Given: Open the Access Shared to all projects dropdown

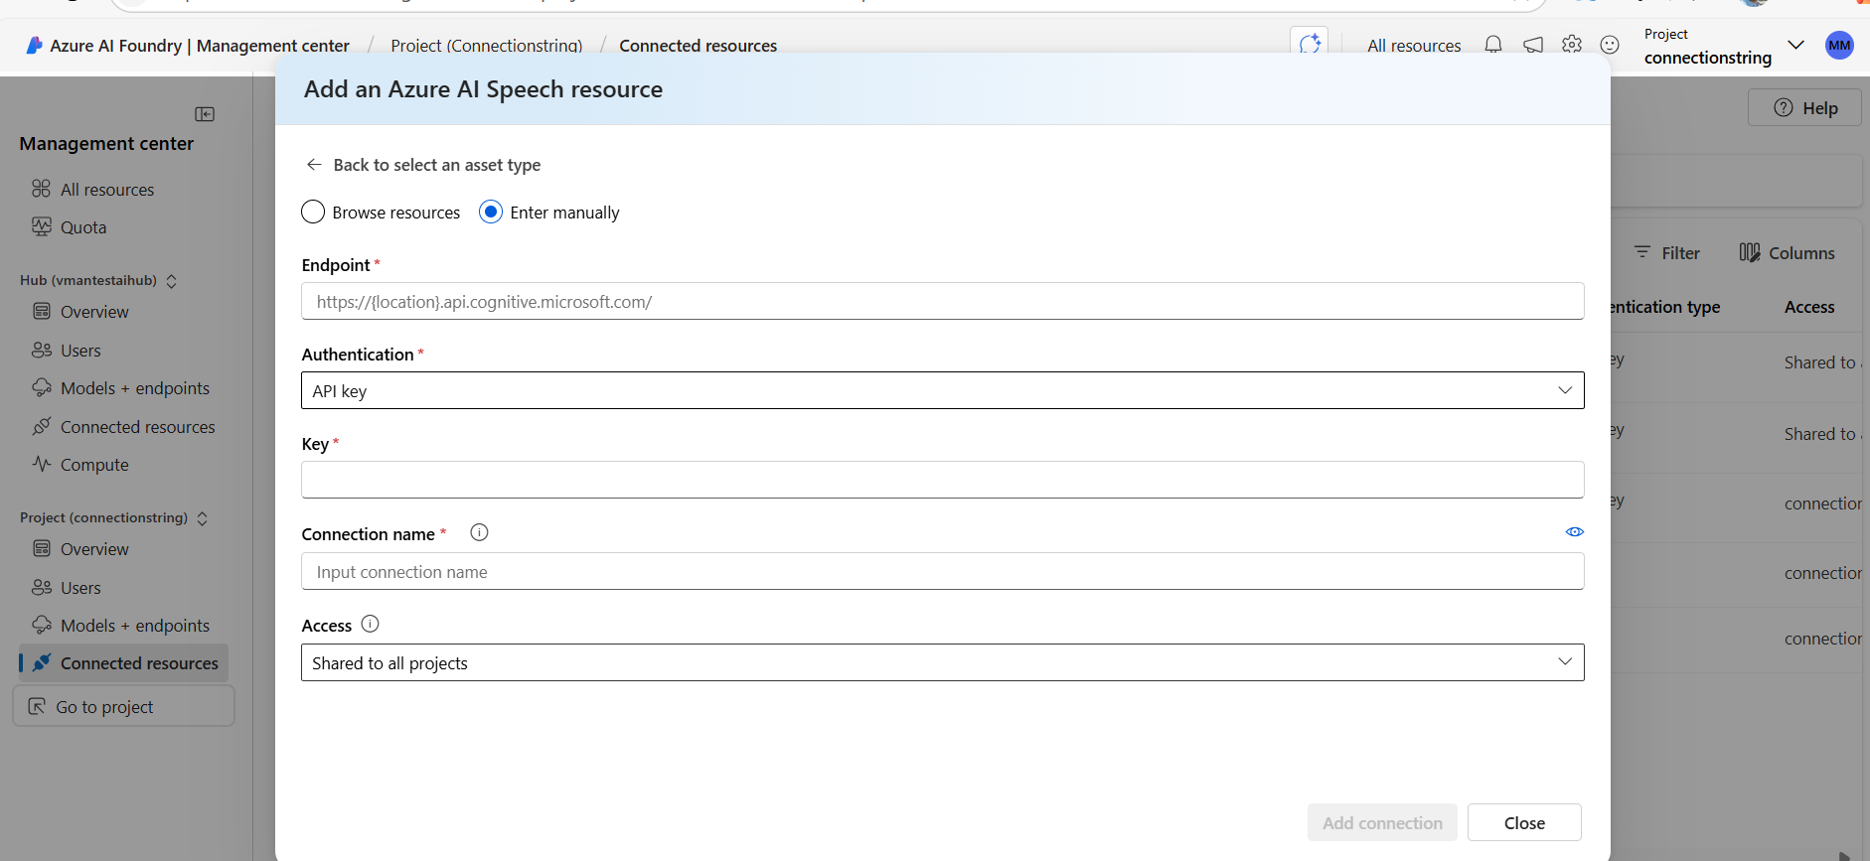Looking at the screenshot, I should [x=942, y=662].
